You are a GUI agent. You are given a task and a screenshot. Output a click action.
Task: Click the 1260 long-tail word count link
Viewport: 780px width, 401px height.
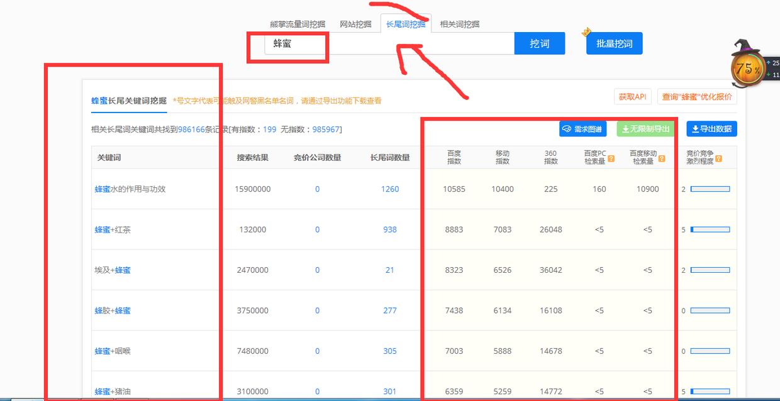(x=389, y=189)
